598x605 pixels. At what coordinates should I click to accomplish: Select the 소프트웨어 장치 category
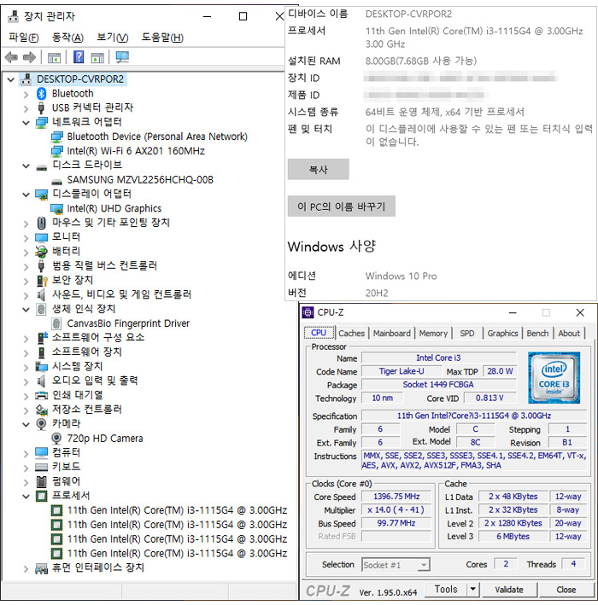pyautogui.click(x=87, y=352)
